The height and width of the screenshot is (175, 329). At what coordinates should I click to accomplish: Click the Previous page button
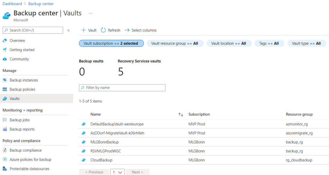pos(94,172)
